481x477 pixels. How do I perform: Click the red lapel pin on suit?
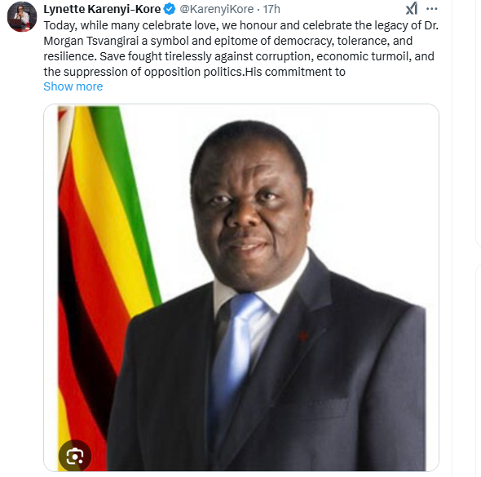[303, 336]
